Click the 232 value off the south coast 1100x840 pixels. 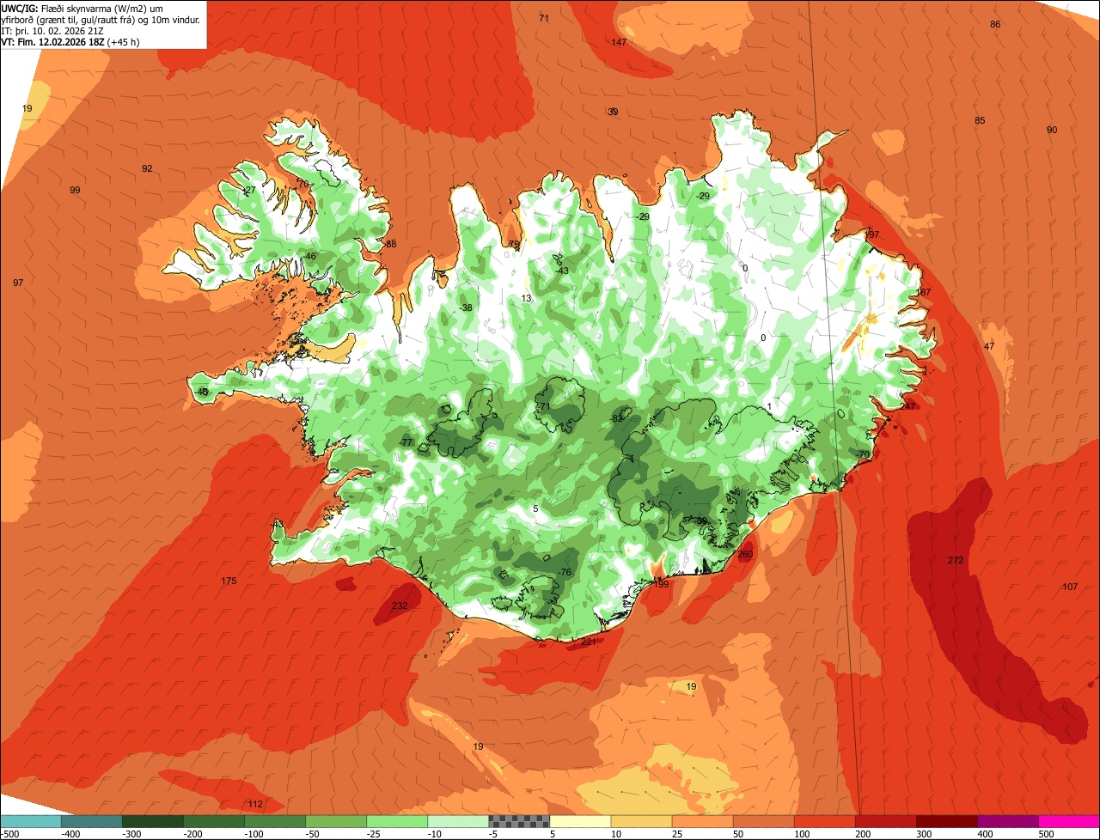pos(400,606)
